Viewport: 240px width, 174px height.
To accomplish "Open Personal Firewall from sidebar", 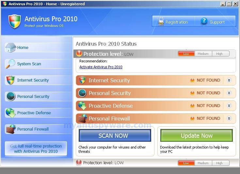I will [38, 129].
